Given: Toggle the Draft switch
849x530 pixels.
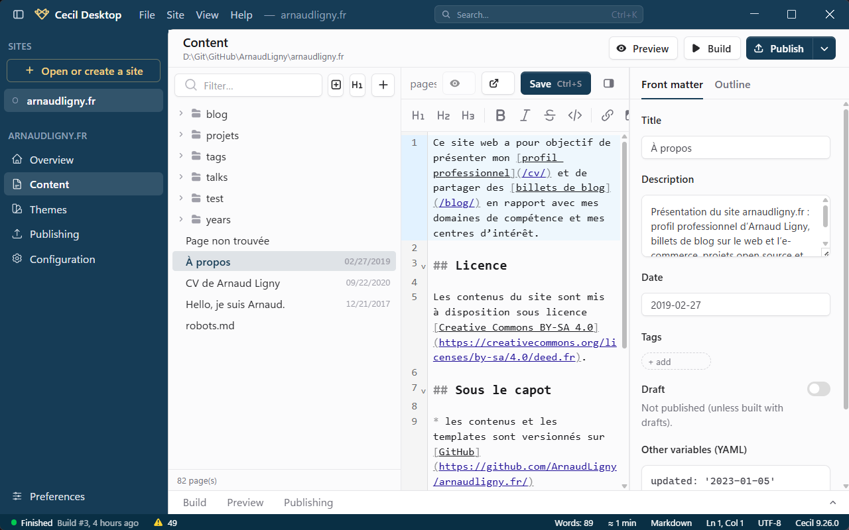Looking at the screenshot, I should click(818, 389).
